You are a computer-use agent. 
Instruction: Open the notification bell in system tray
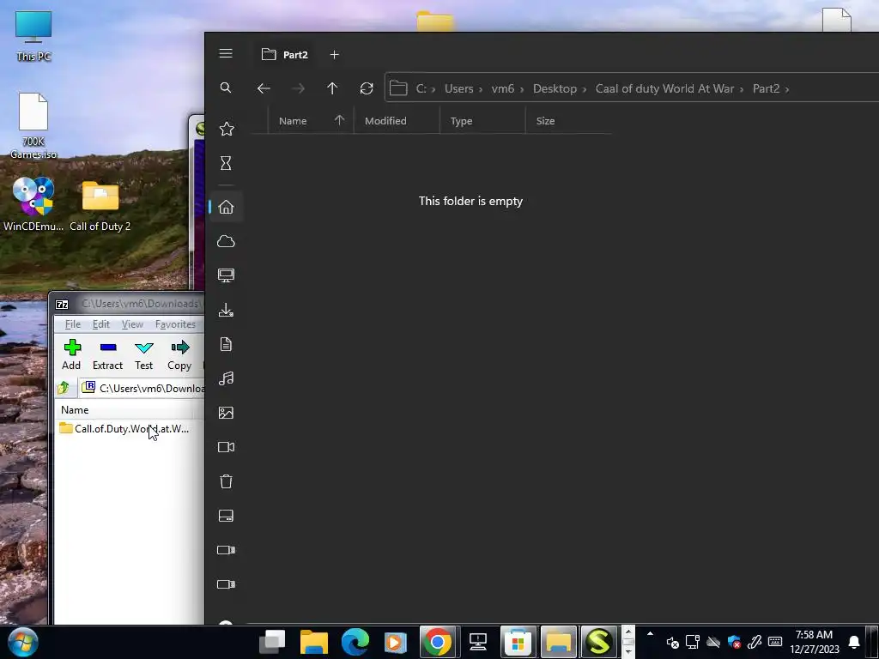(854, 642)
